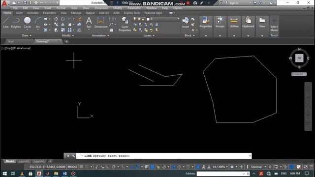
Task: Select the Polyline tool
Action: pyautogui.click(x=16, y=23)
